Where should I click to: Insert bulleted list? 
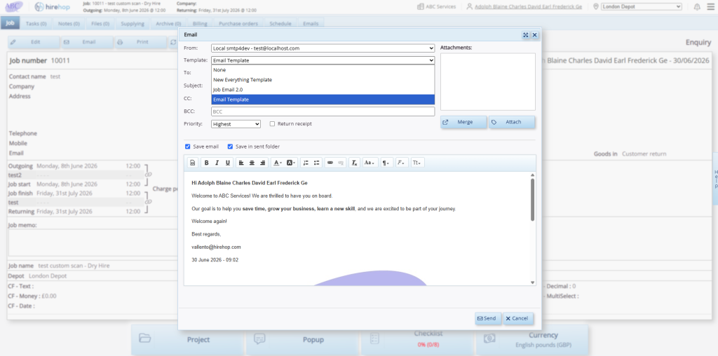click(x=316, y=163)
